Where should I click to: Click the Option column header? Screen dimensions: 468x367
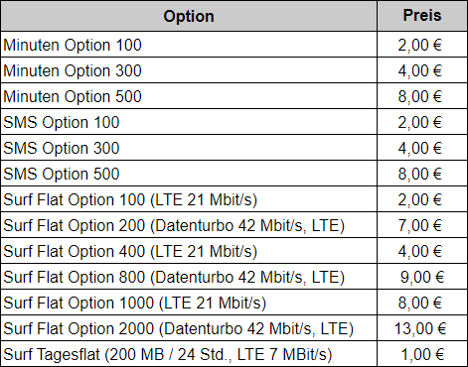click(x=189, y=16)
